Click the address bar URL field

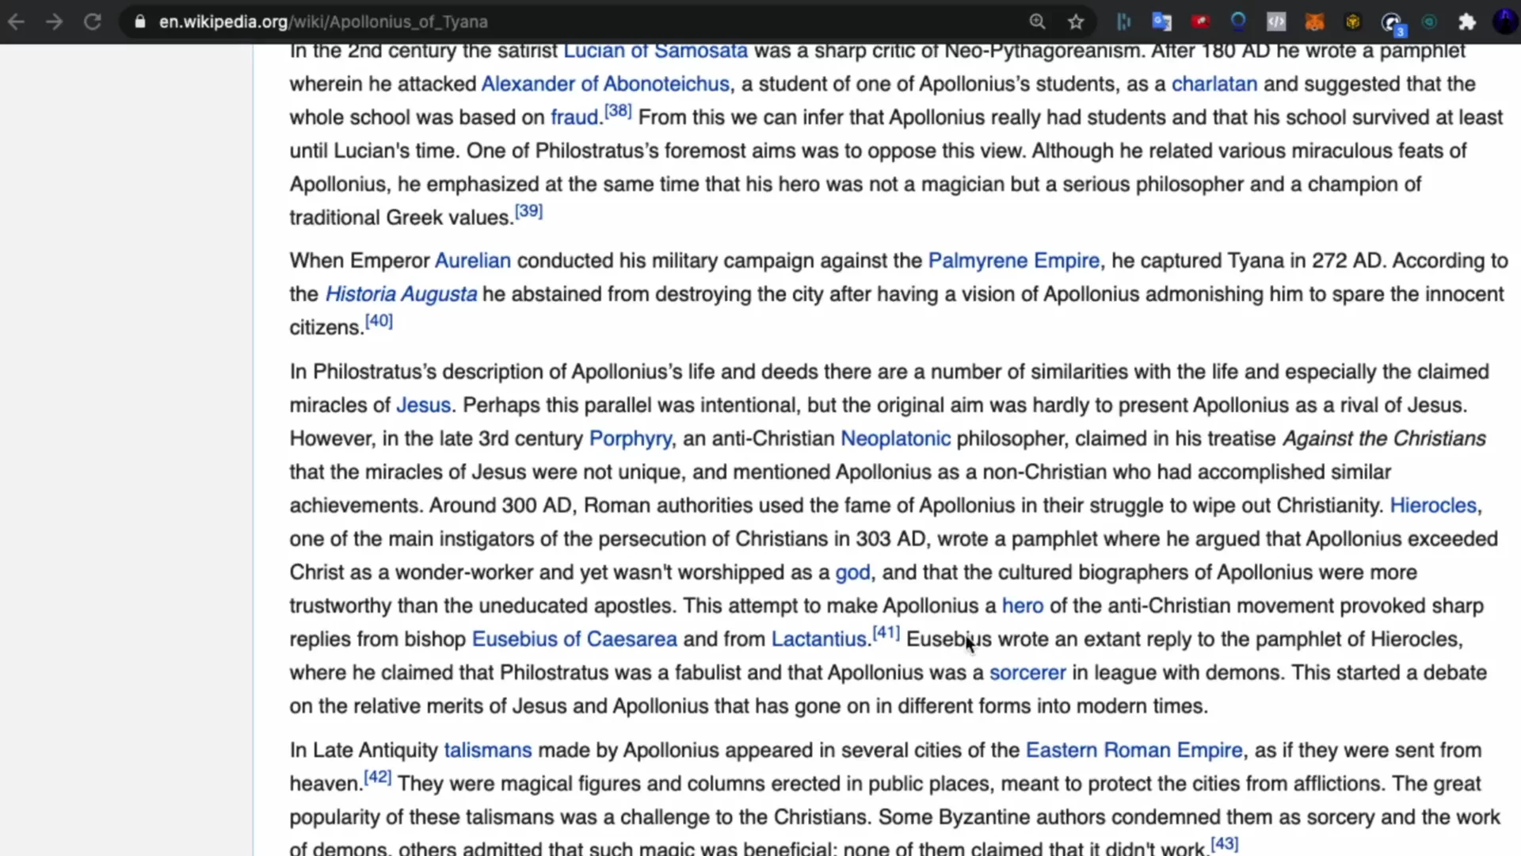tap(555, 21)
